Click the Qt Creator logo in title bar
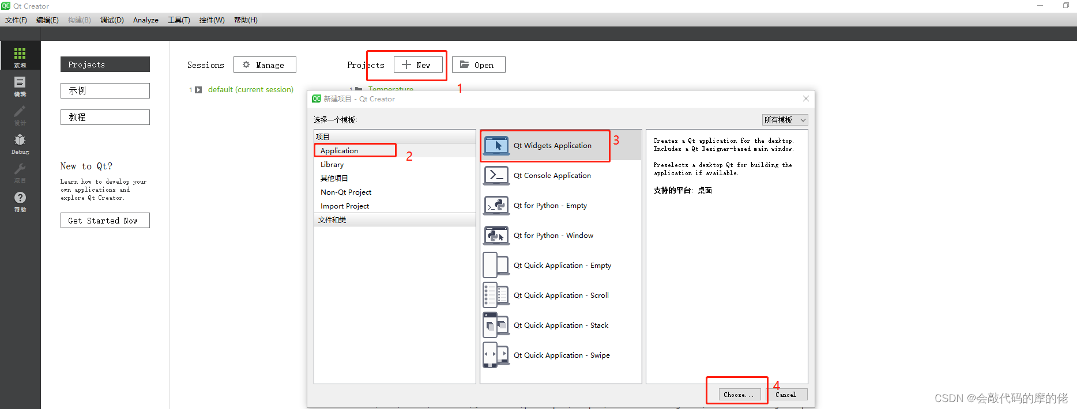This screenshot has width=1077, height=409. coord(6,6)
